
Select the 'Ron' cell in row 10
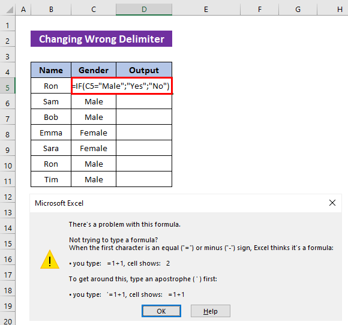[x=51, y=164]
